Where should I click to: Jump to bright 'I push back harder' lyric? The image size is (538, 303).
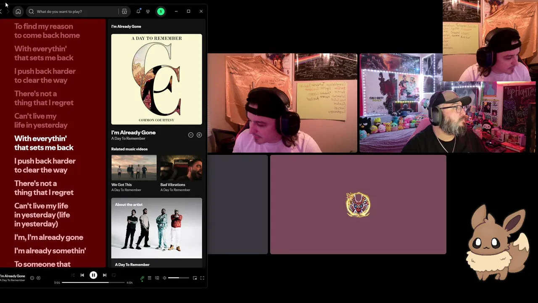click(45, 165)
